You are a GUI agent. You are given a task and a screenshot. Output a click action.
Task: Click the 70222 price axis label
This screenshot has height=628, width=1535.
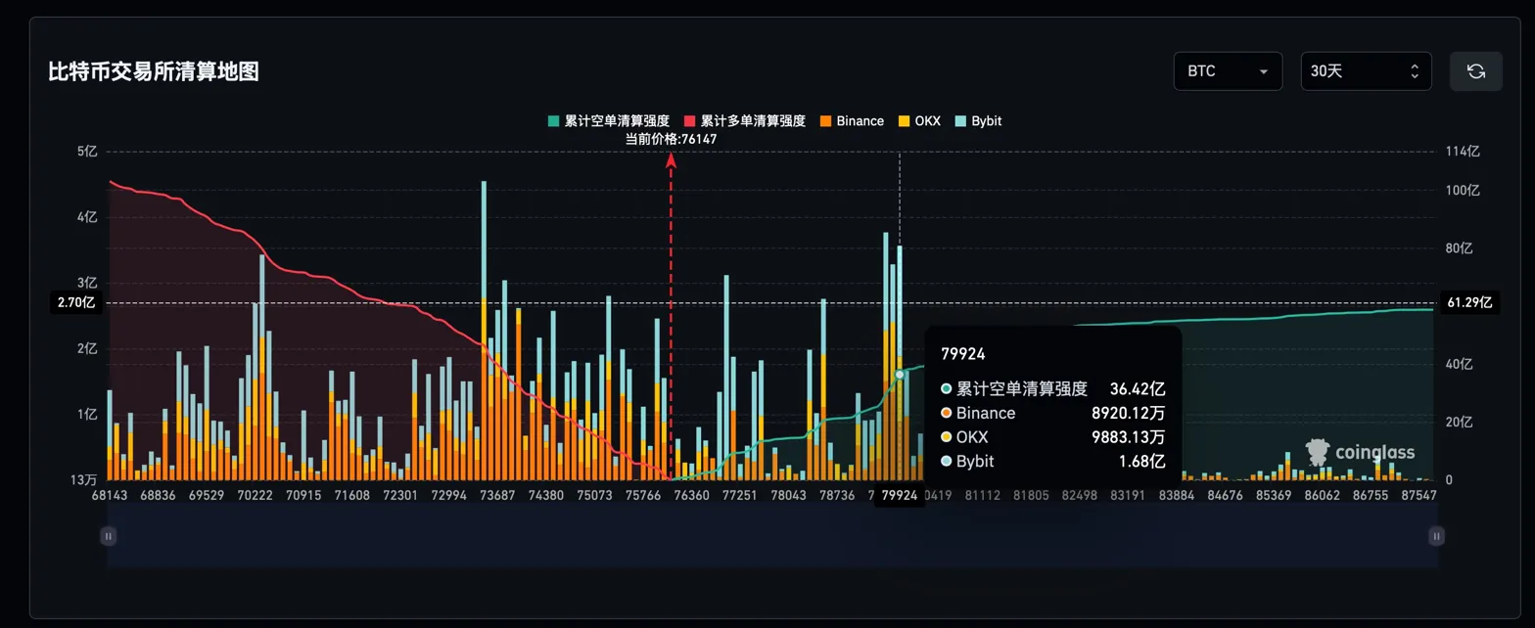(255, 496)
